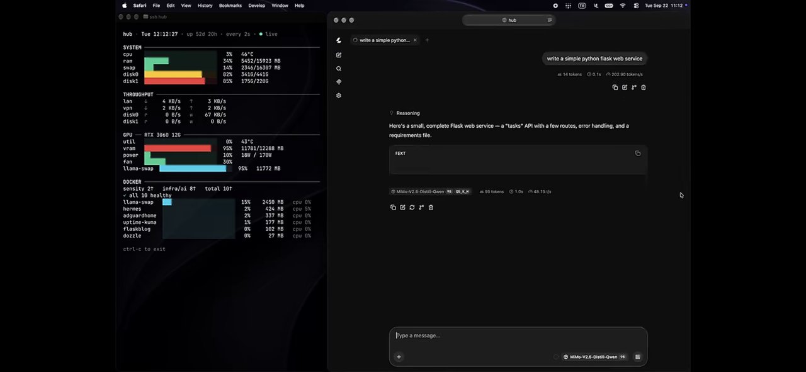This screenshot has height=372, width=806.
Task: Delete the user message
Action: 644,87
